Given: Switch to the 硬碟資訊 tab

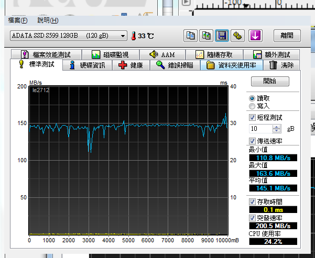Looking at the screenshot, I should coord(88,65).
